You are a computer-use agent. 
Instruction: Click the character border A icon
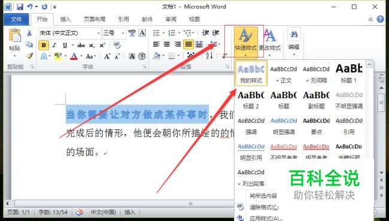point(142,33)
